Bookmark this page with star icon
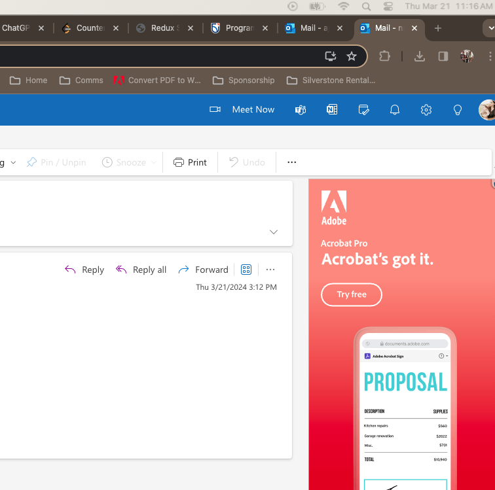 point(352,56)
